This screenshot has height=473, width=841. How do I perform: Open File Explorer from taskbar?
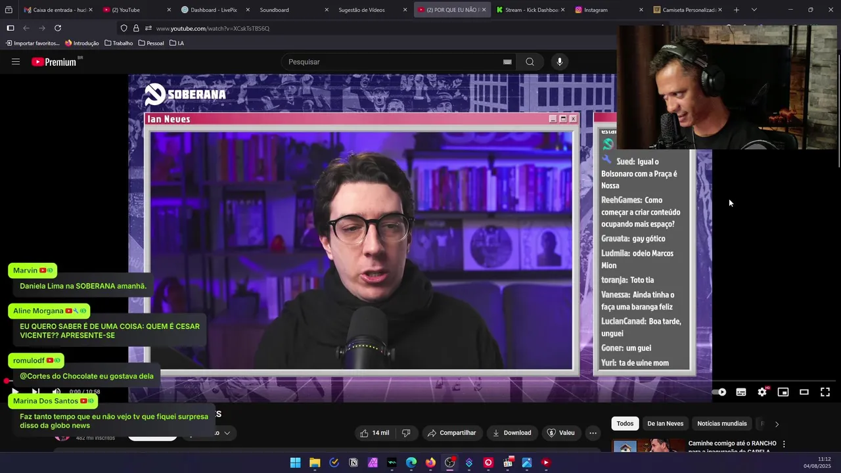tap(315, 462)
